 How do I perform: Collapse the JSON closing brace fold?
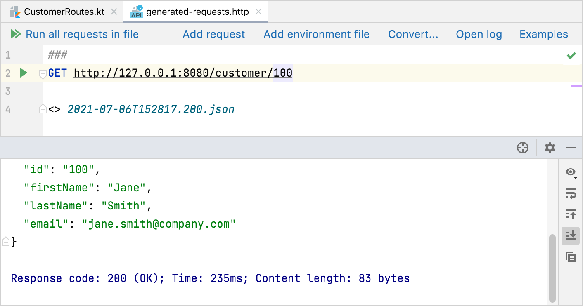(6, 241)
